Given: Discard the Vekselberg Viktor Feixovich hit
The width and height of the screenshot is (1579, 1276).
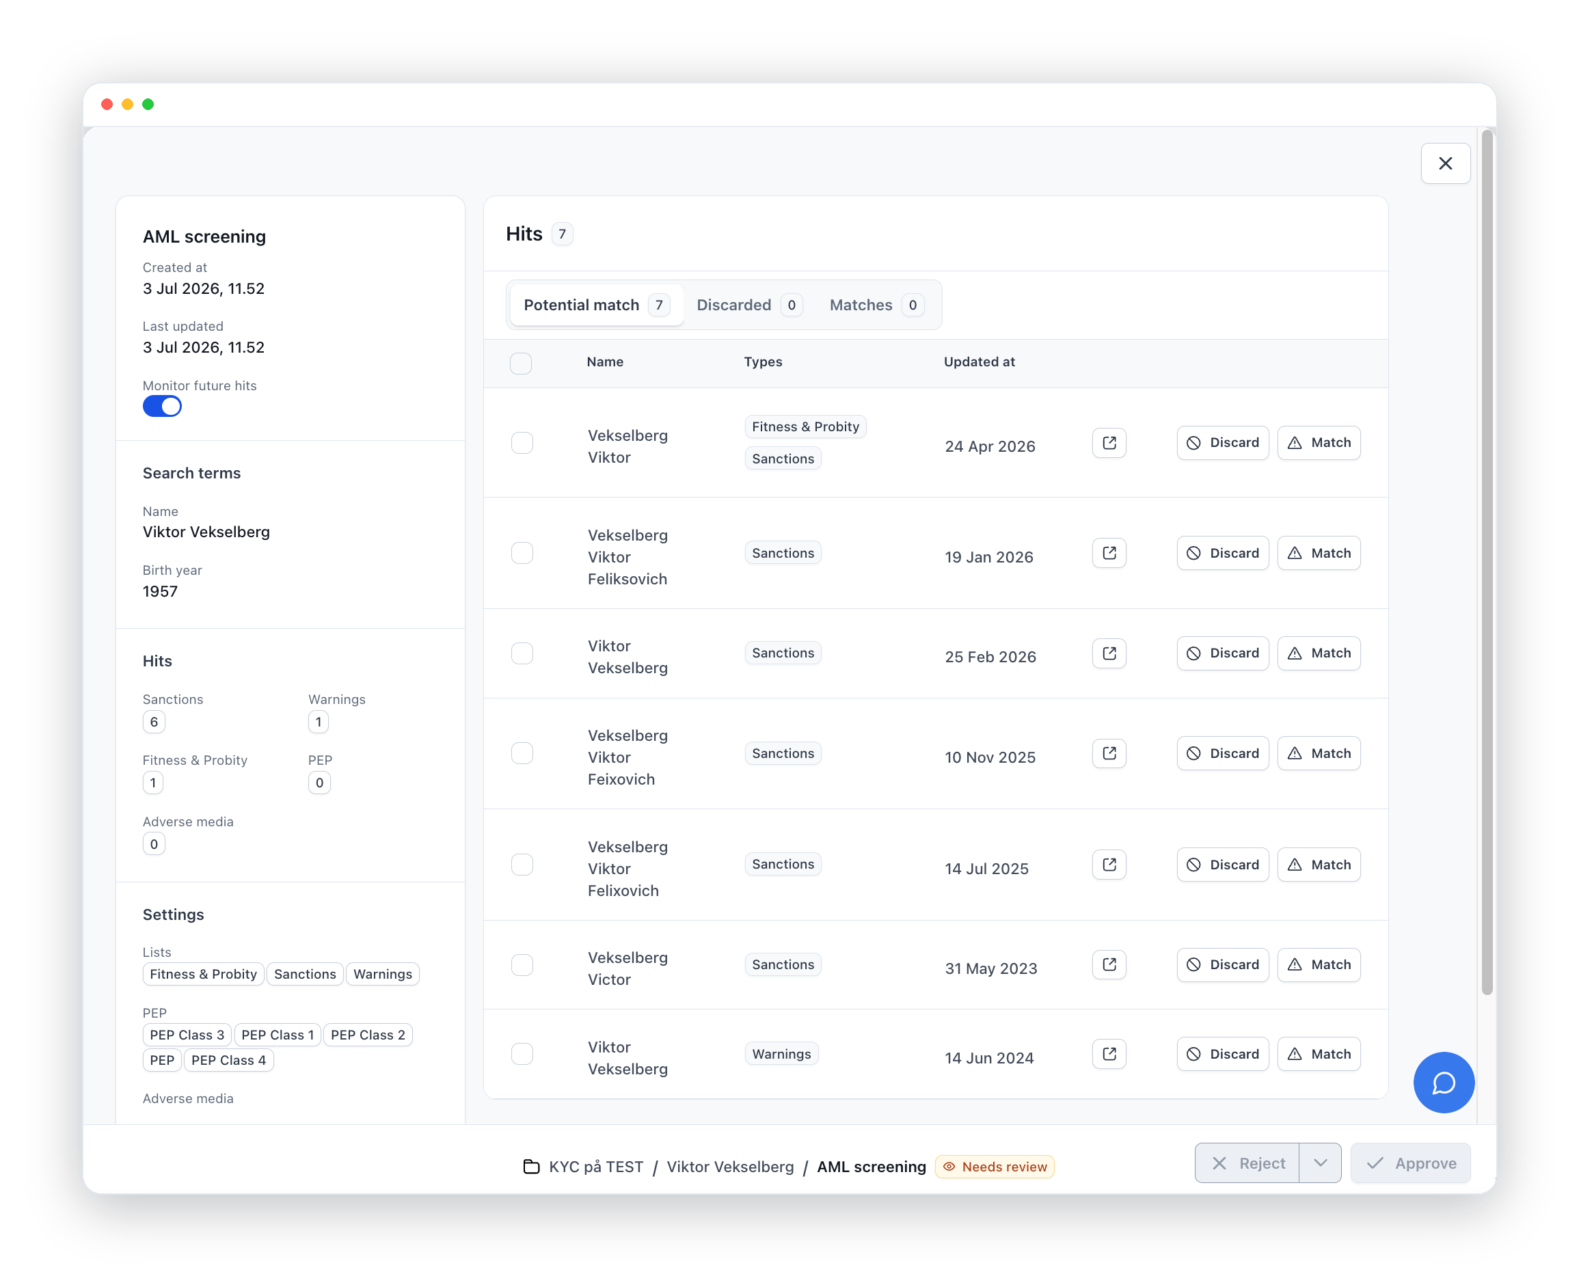Looking at the screenshot, I should tap(1222, 752).
